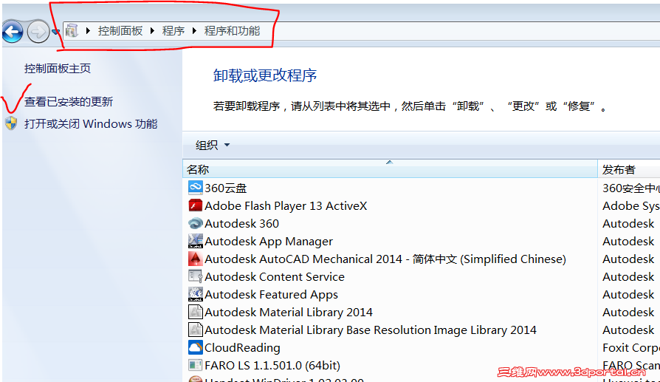Expand the arrow before 控制面板 breadcrumb
This screenshot has height=382, width=660.
point(88,31)
